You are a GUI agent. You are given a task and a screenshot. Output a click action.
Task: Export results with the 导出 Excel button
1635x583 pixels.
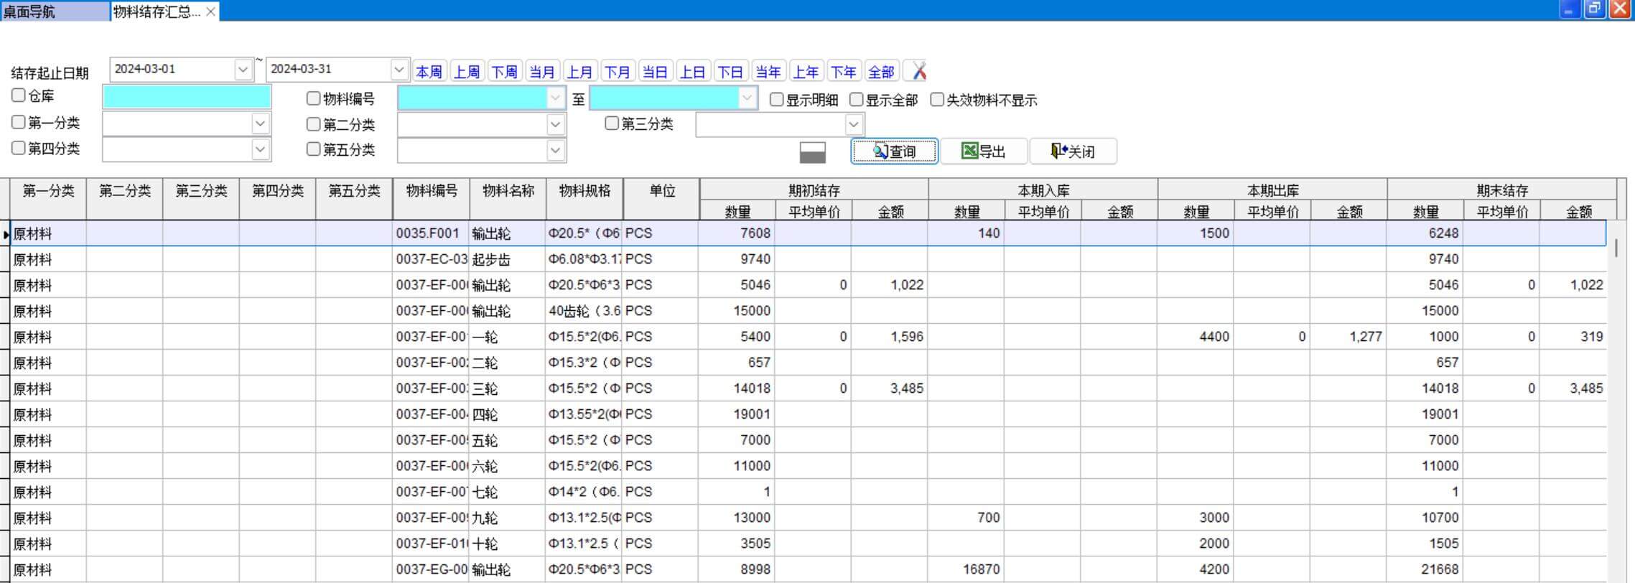983,151
